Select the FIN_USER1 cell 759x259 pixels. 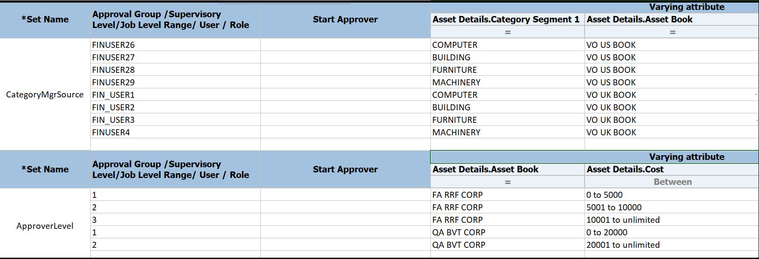point(175,95)
